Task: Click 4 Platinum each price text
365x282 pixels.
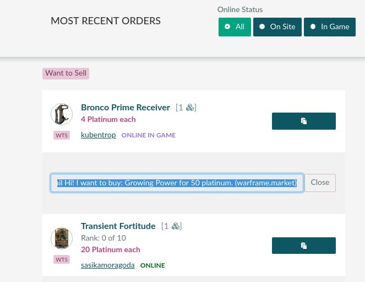Action: pyautogui.click(x=108, y=119)
